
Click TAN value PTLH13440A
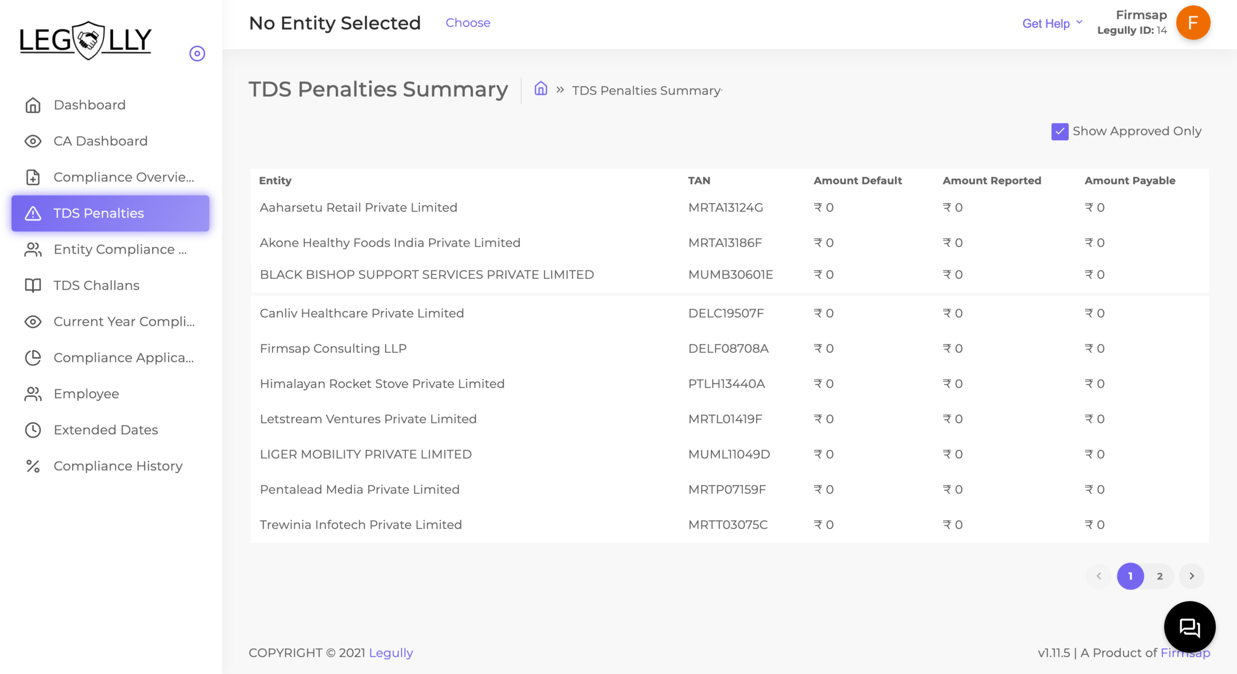click(x=726, y=383)
